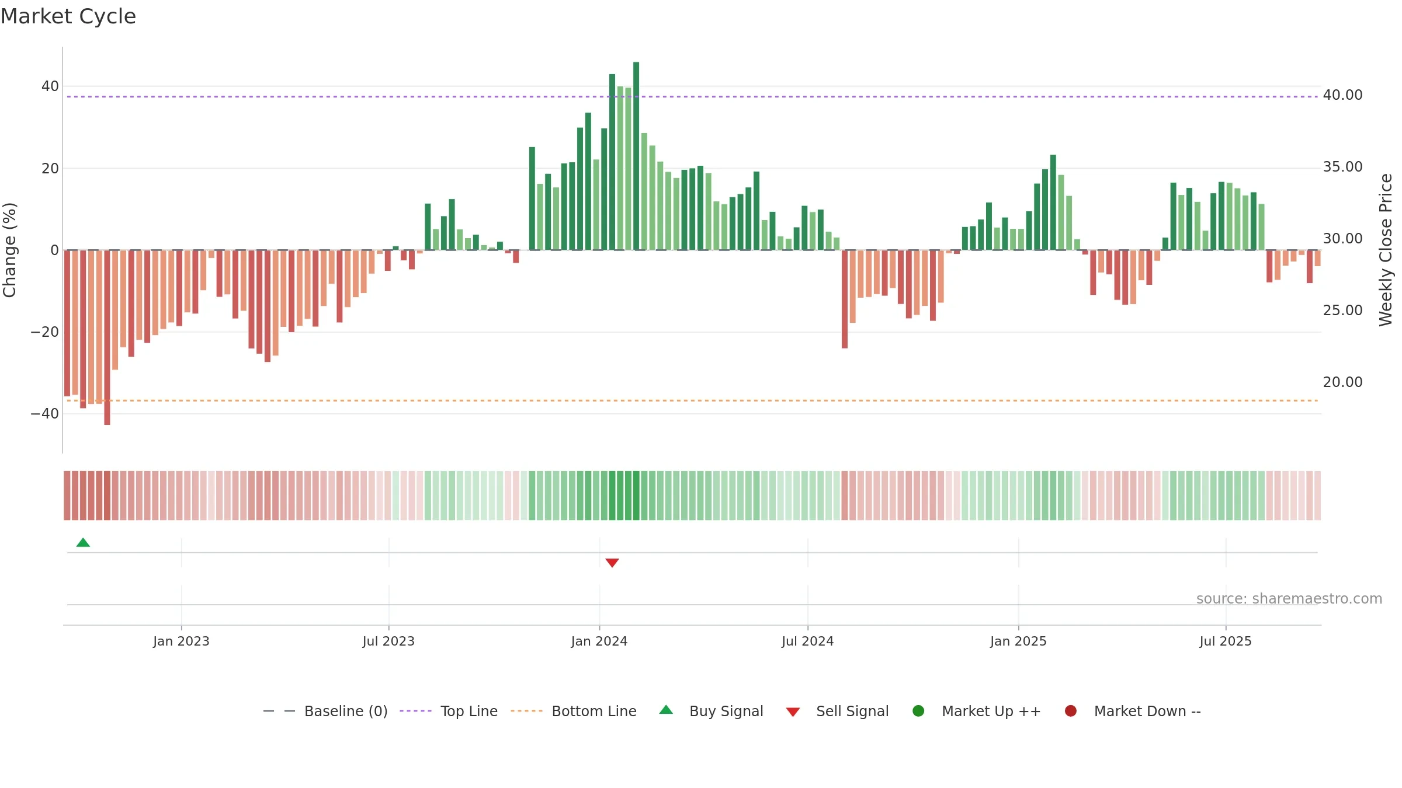
Task: Click the red Sell Signal triangle icon in legend
Action: point(793,712)
